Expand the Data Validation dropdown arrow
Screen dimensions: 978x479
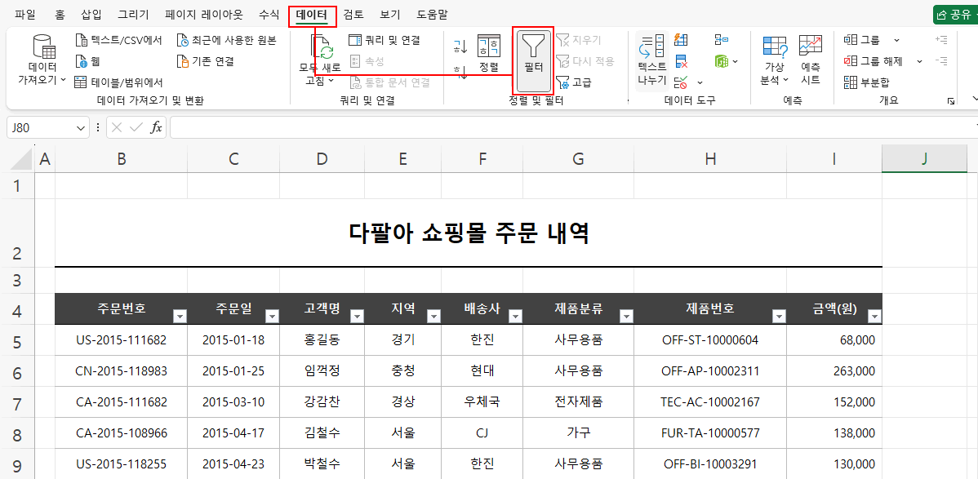(x=700, y=82)
